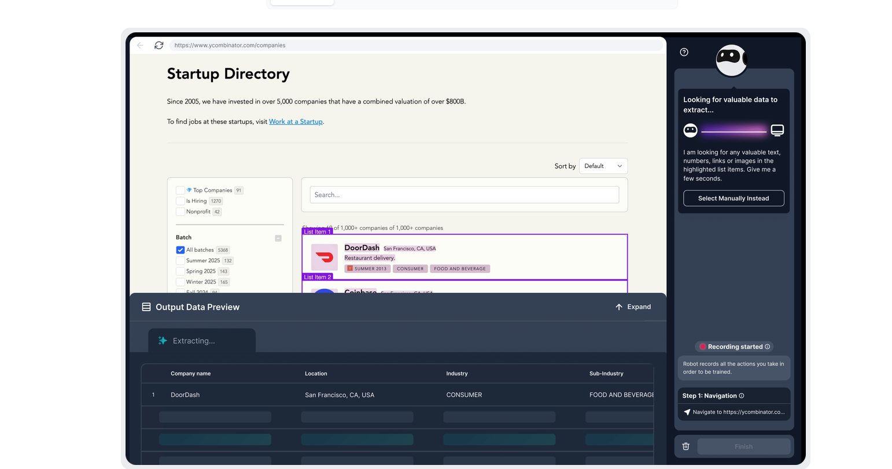Screen dimensions: 892x469
Task: Collapse the Batch filter section
Action: coord(278,238)
